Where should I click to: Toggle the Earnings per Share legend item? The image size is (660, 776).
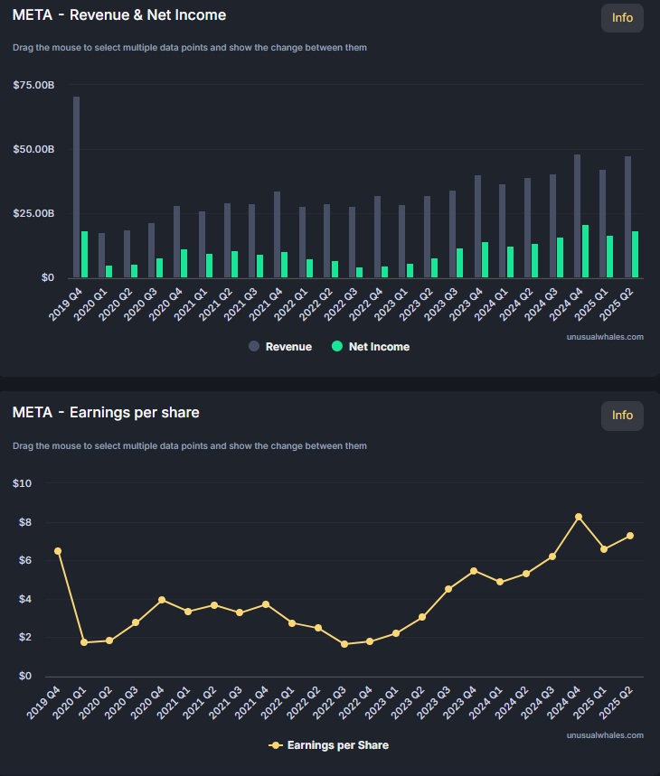coord(329,745)
